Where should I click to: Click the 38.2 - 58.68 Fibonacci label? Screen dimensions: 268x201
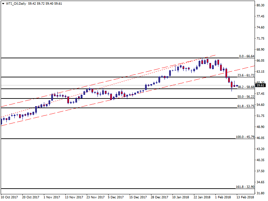pos(246,87)
